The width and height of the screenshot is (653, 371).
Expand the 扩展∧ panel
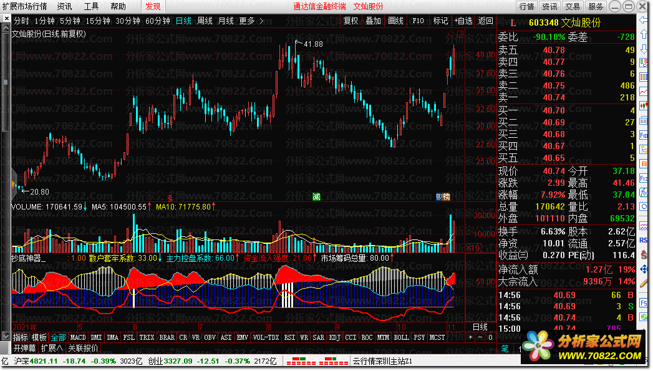[52, 348]
